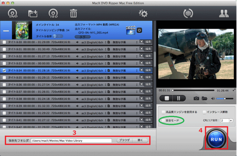Check the title 37 checkbox
This screenshot has height=156, width=237.
point(4,92)
